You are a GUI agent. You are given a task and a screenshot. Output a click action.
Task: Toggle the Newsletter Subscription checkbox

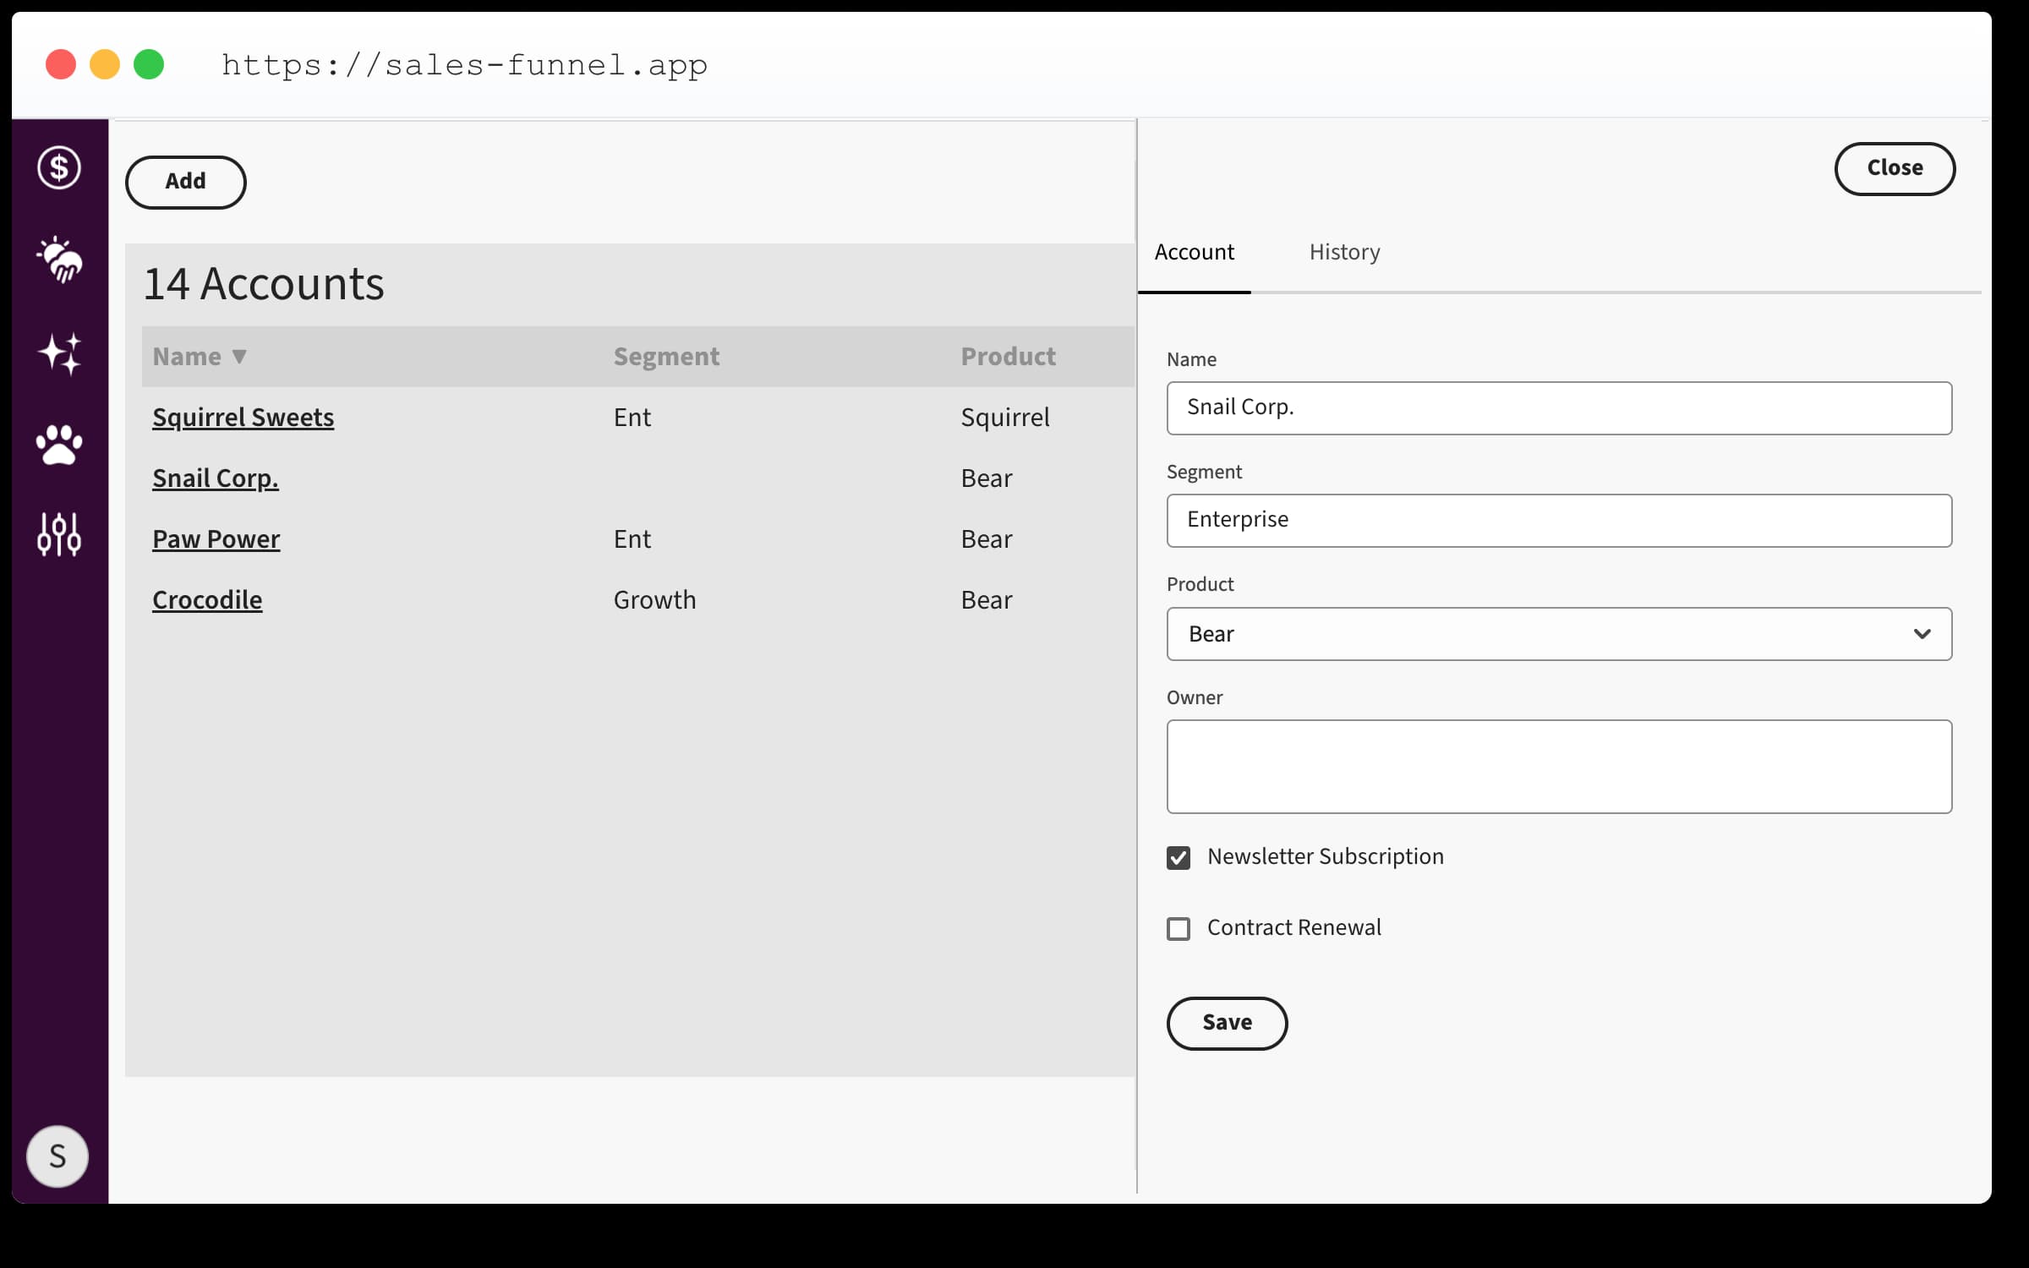point(1180,857)
